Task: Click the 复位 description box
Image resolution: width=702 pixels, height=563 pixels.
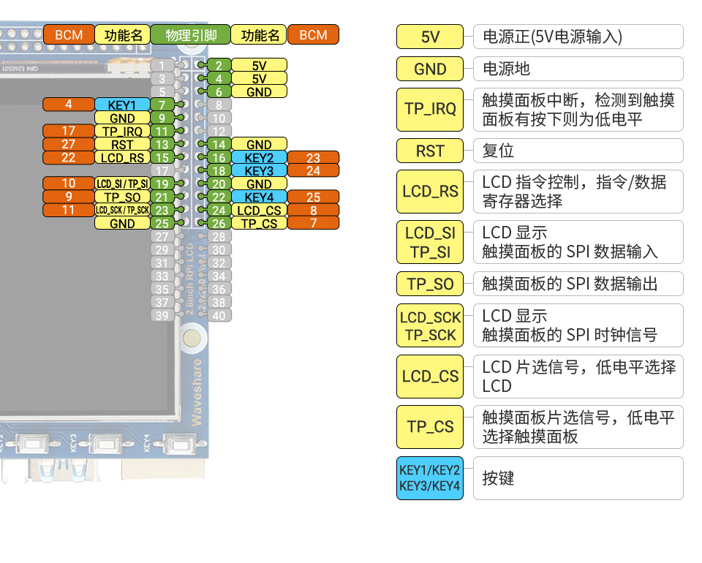Action: [x=578, y=151]
